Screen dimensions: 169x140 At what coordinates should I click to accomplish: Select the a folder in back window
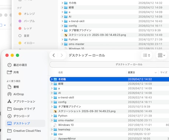69,12
